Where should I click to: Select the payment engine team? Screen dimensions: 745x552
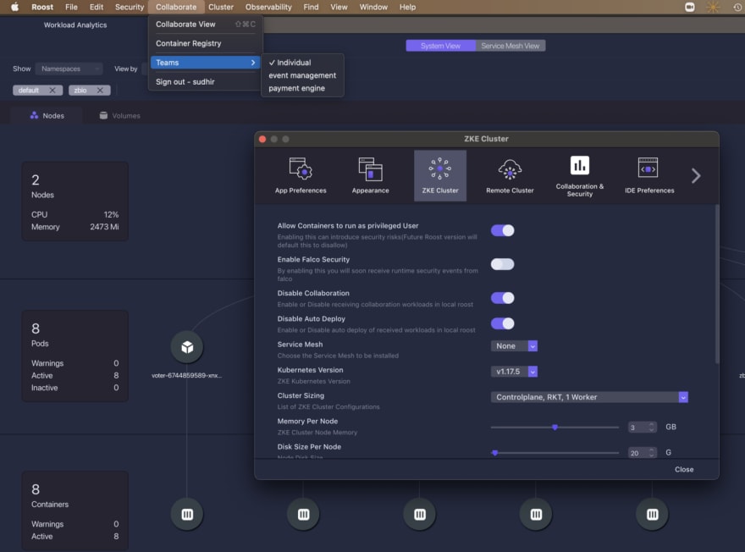tap(302, 88)
